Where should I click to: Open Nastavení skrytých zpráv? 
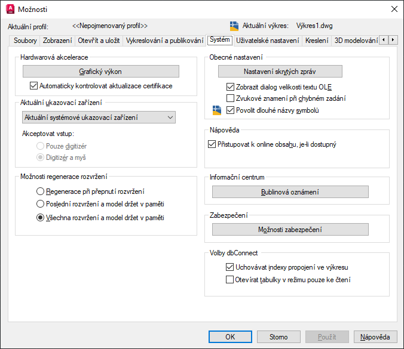point(280,72)
